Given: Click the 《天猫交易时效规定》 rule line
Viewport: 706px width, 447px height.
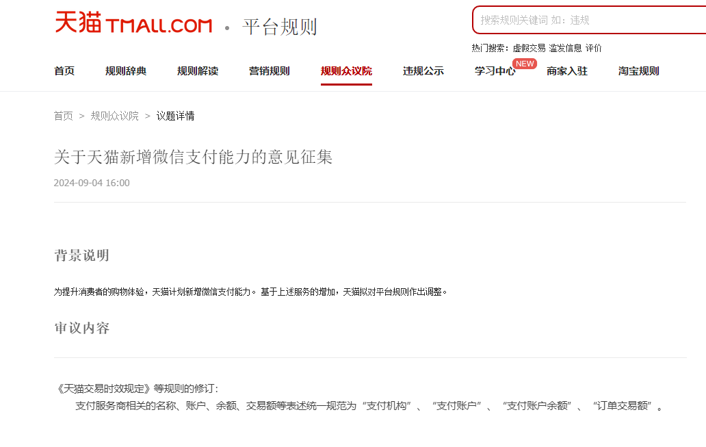Looking at the screenshot, I should [x=137, y=389].
